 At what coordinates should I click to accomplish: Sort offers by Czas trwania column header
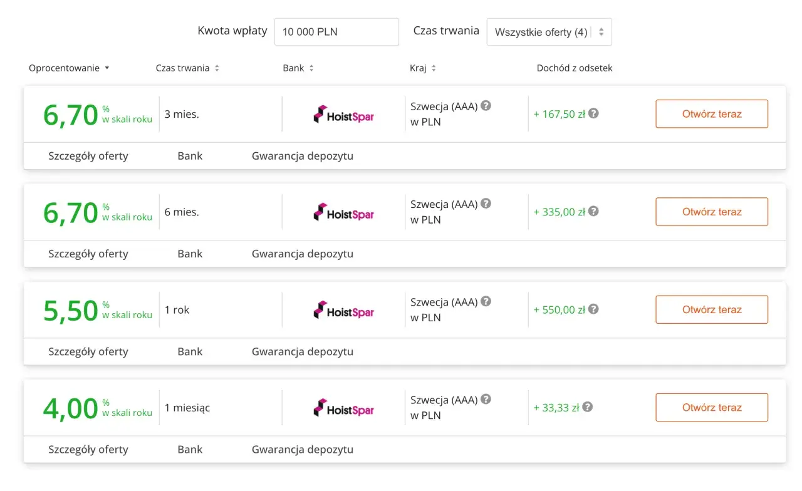click(187, 68)
